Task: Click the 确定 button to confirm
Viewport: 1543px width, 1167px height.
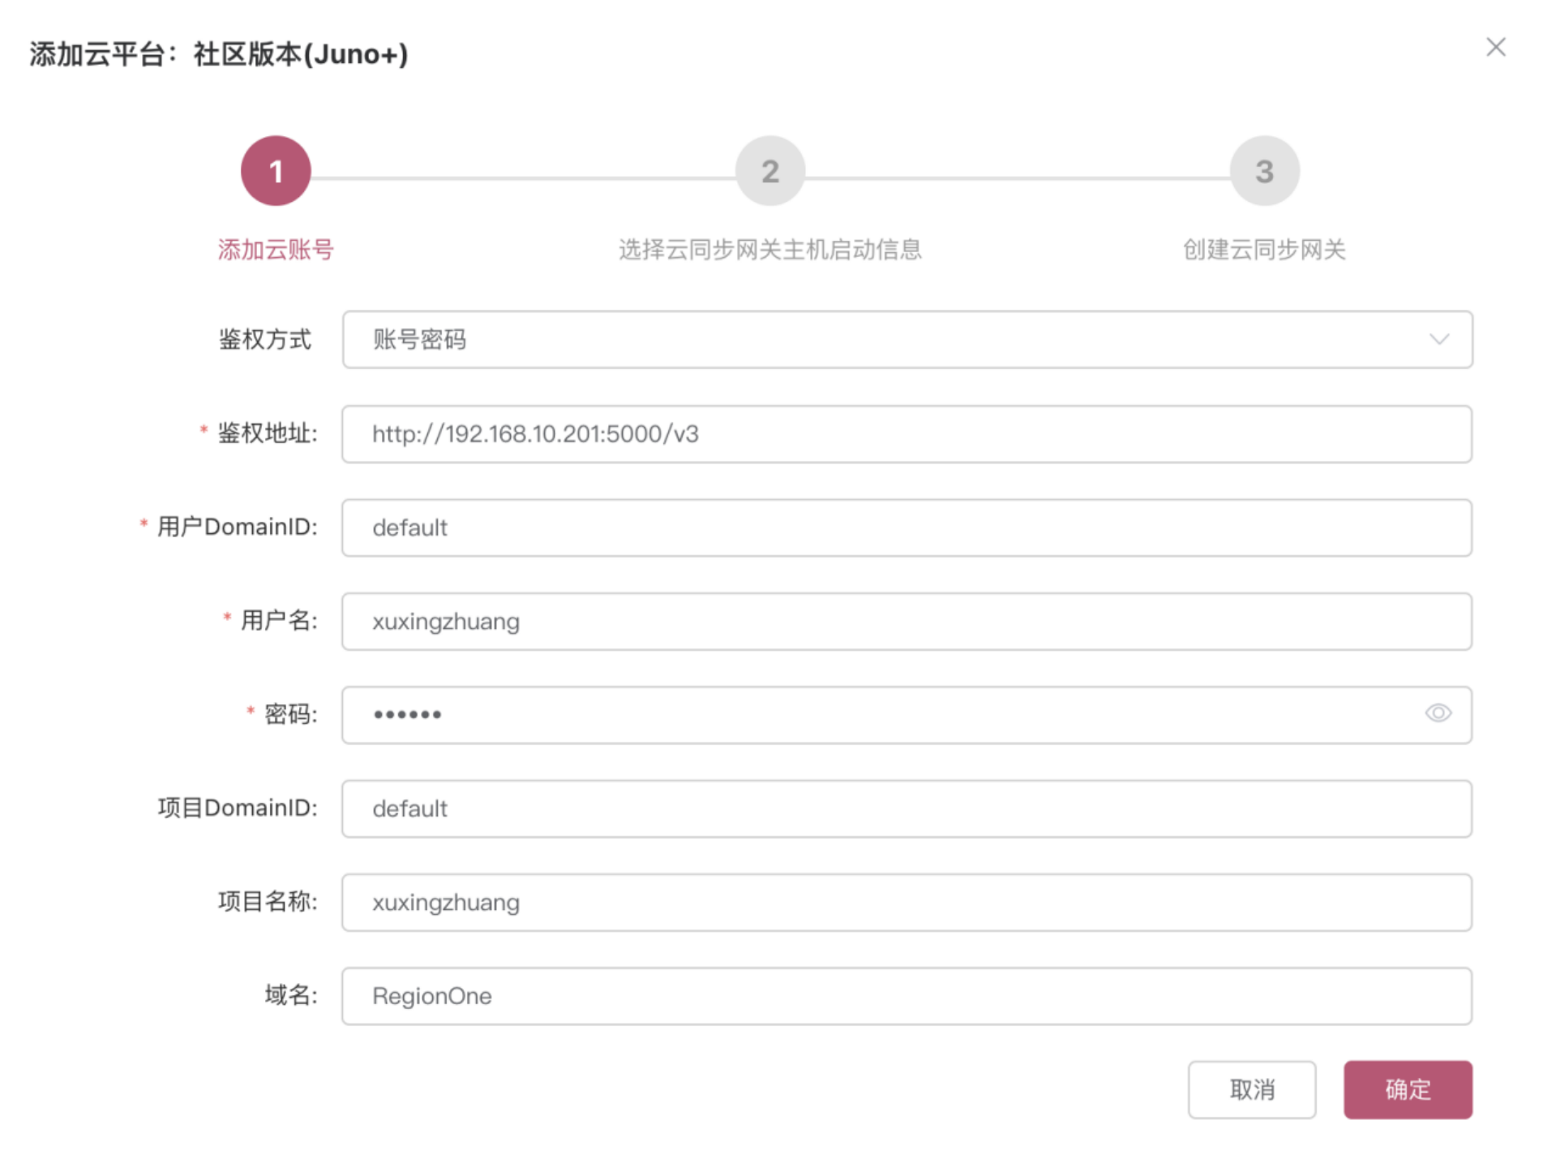Action: [1408, 1090]
